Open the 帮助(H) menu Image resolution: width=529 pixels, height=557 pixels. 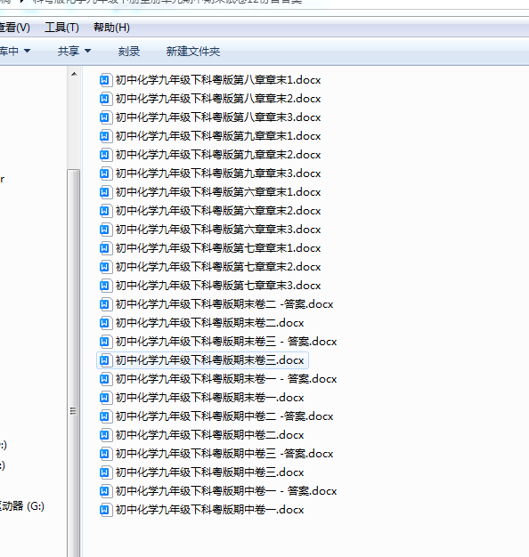[x=111, y=28]
